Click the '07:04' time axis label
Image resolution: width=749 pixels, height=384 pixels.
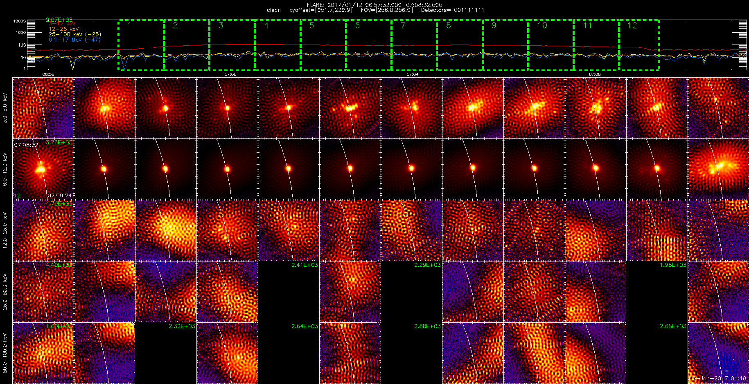pos(413,74)
